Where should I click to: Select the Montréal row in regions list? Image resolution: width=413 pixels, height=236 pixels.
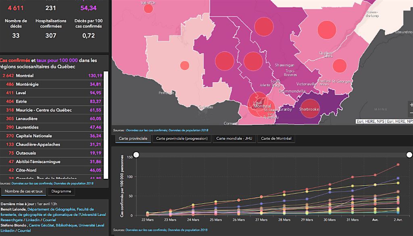(x=52, y=76)
